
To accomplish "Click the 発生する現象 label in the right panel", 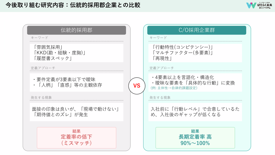I will click(x=160, y=98).
